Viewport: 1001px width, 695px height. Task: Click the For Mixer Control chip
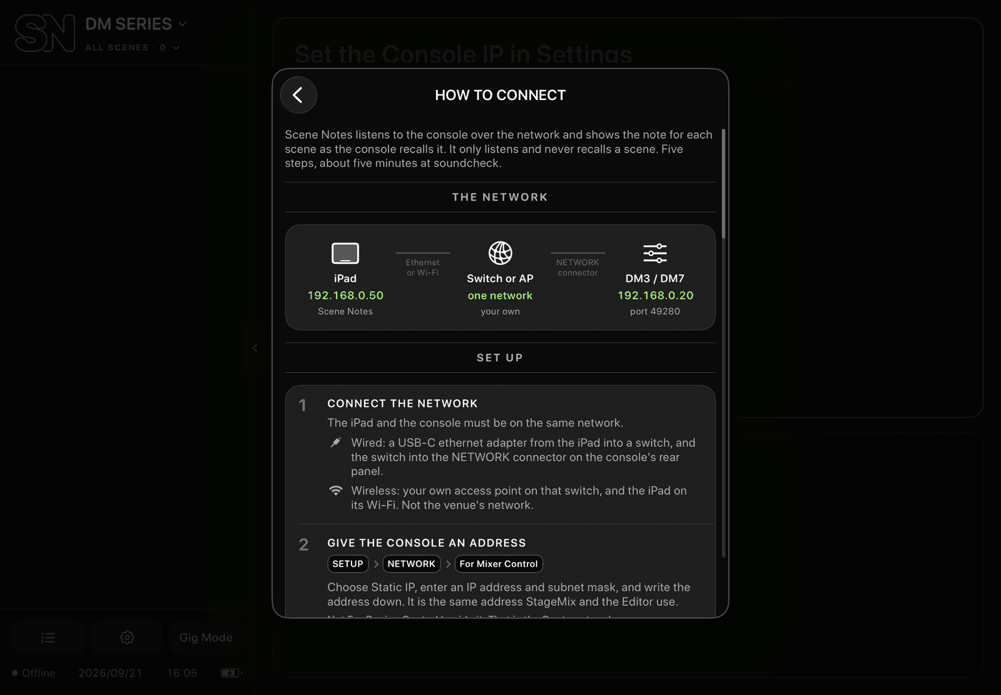(499, 564)
